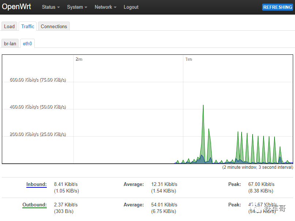This screenshot has height=221, width=295.
Task: Open the Connections tab
Action: [54, 26]
